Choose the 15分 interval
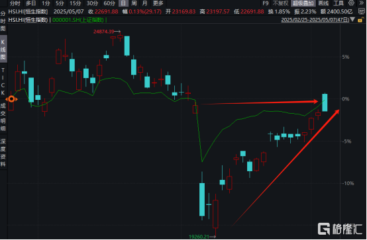 point(75,3)
